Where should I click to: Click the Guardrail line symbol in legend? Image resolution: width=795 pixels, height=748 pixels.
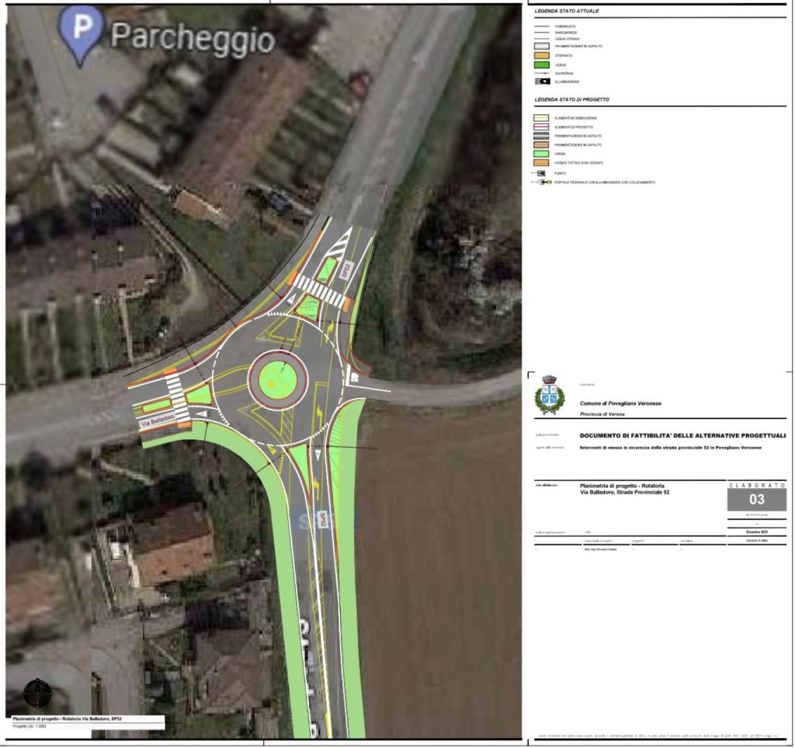[x=542, y=73]
